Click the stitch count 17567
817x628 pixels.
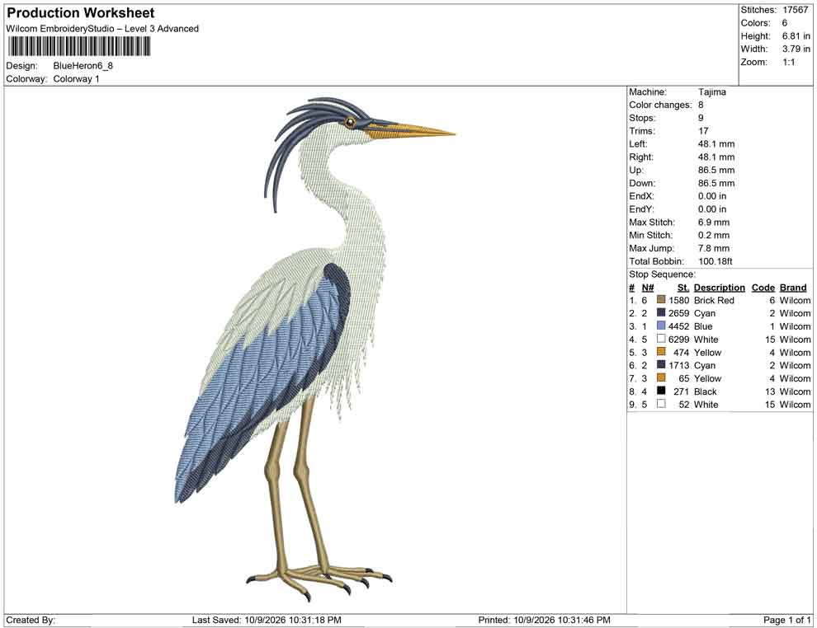click(795, 10)
